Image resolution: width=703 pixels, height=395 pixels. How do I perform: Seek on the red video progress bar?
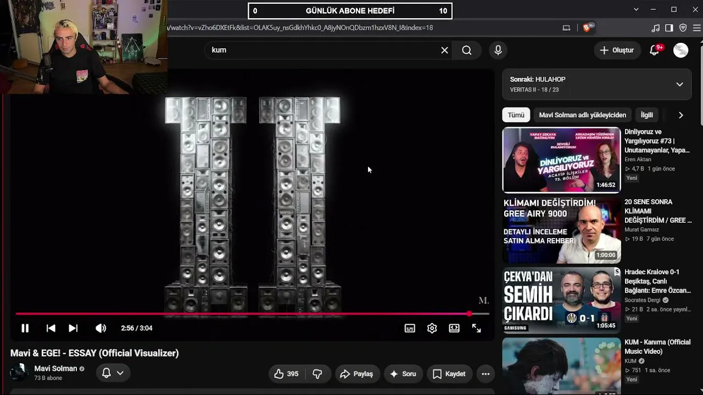pos(252,314)
